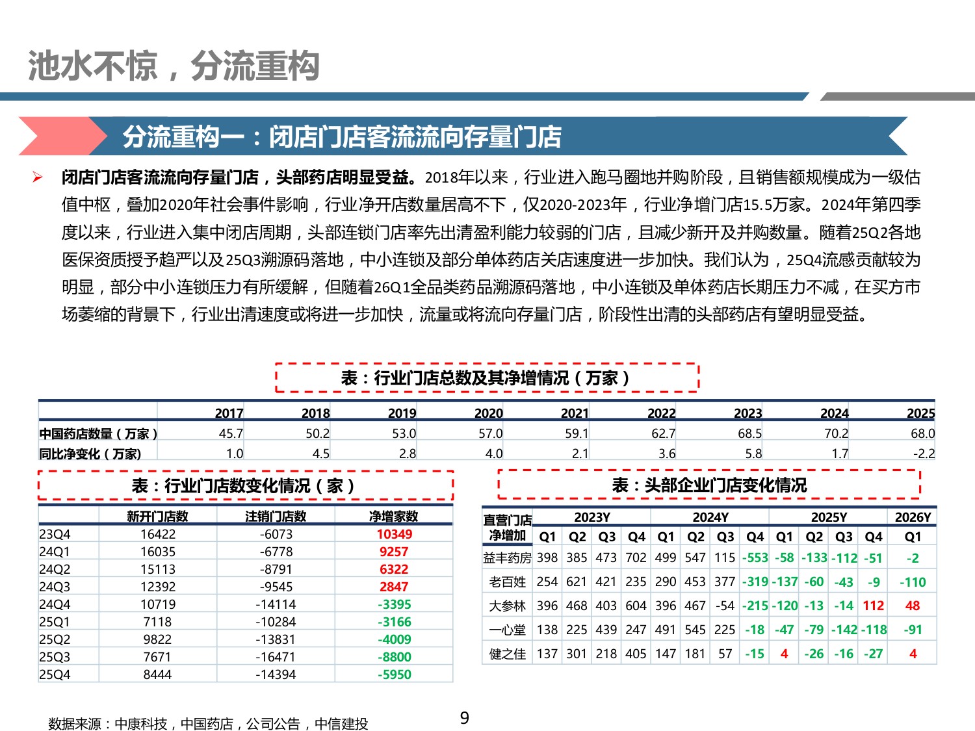Click the slide title 池水不惊，分流重构
975x731 pixels.
[174, 66]
